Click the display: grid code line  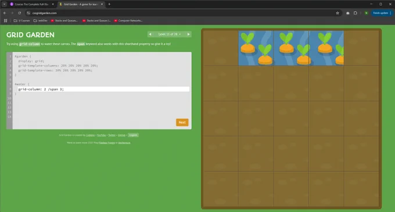coord(31,61)
